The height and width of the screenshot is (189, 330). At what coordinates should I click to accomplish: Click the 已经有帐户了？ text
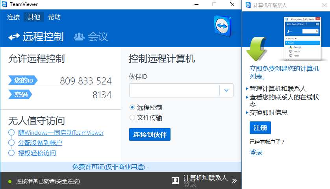click(x=267, y=142)
